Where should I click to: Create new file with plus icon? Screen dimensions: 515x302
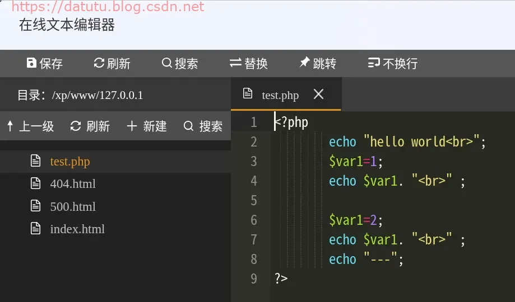132,126
